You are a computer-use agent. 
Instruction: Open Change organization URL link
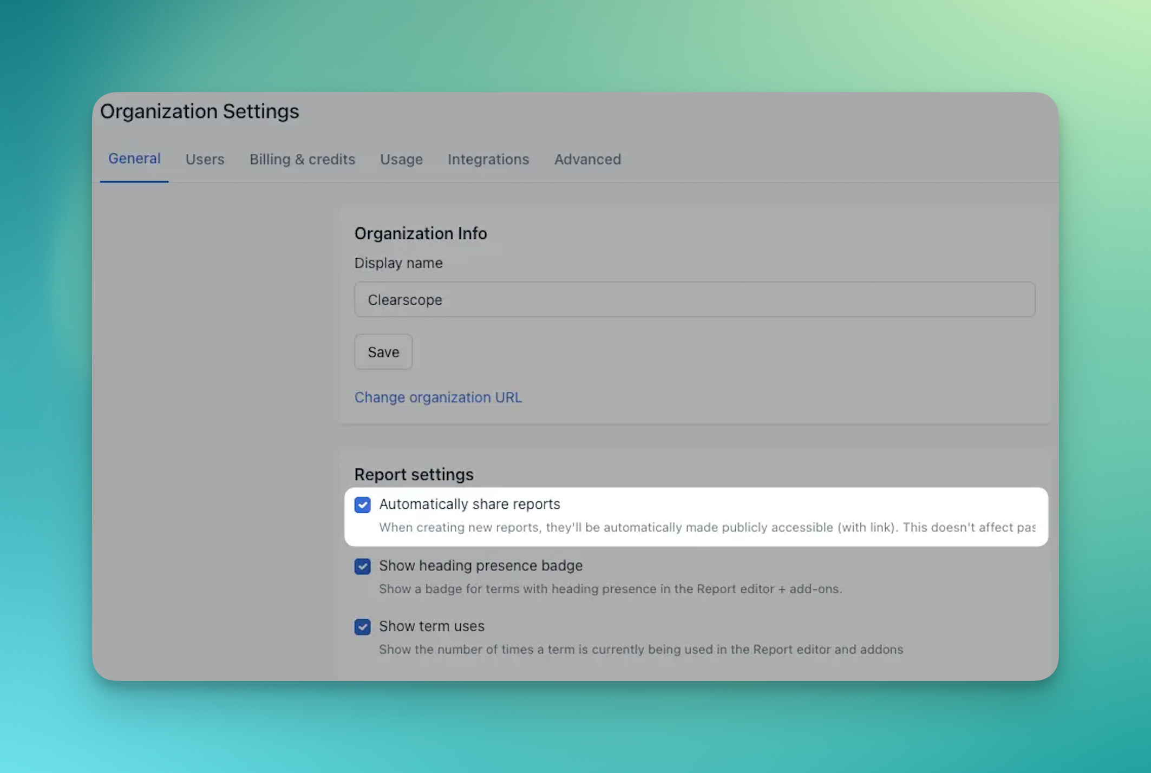pyautogui.click(x=438, y=397)
